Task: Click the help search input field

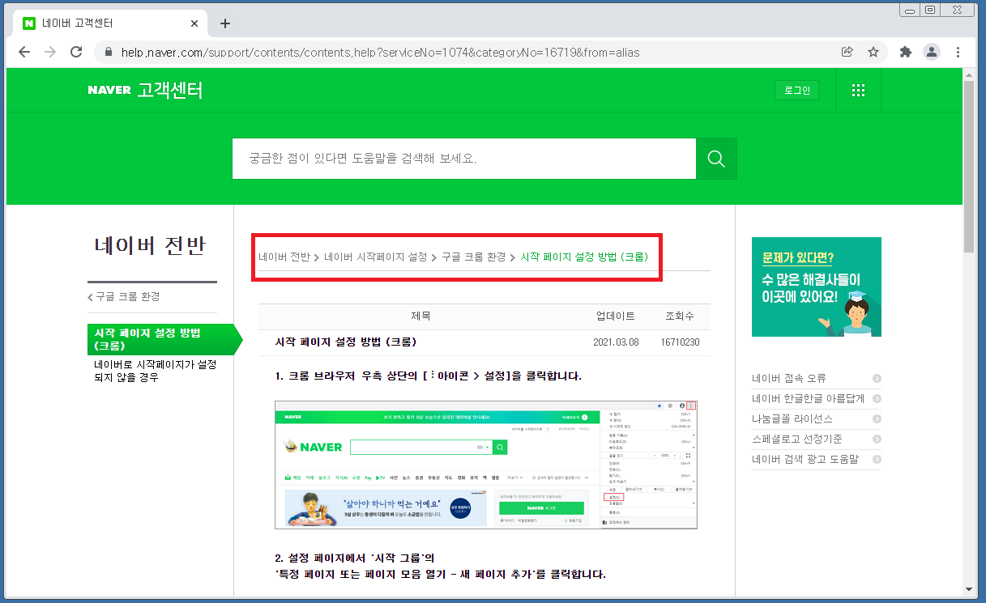Action: tap(464, 159)
